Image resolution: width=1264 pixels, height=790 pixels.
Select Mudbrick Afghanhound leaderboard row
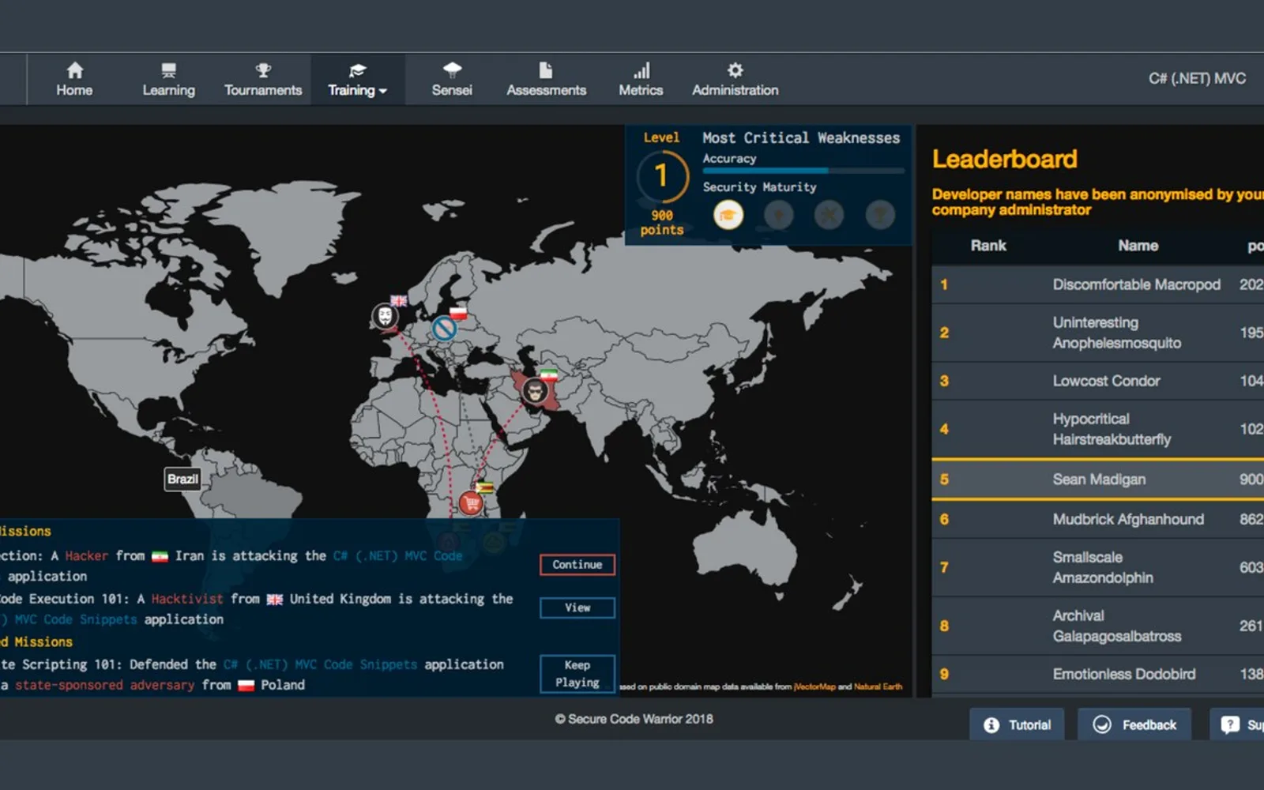click(x=1098, y=519)
